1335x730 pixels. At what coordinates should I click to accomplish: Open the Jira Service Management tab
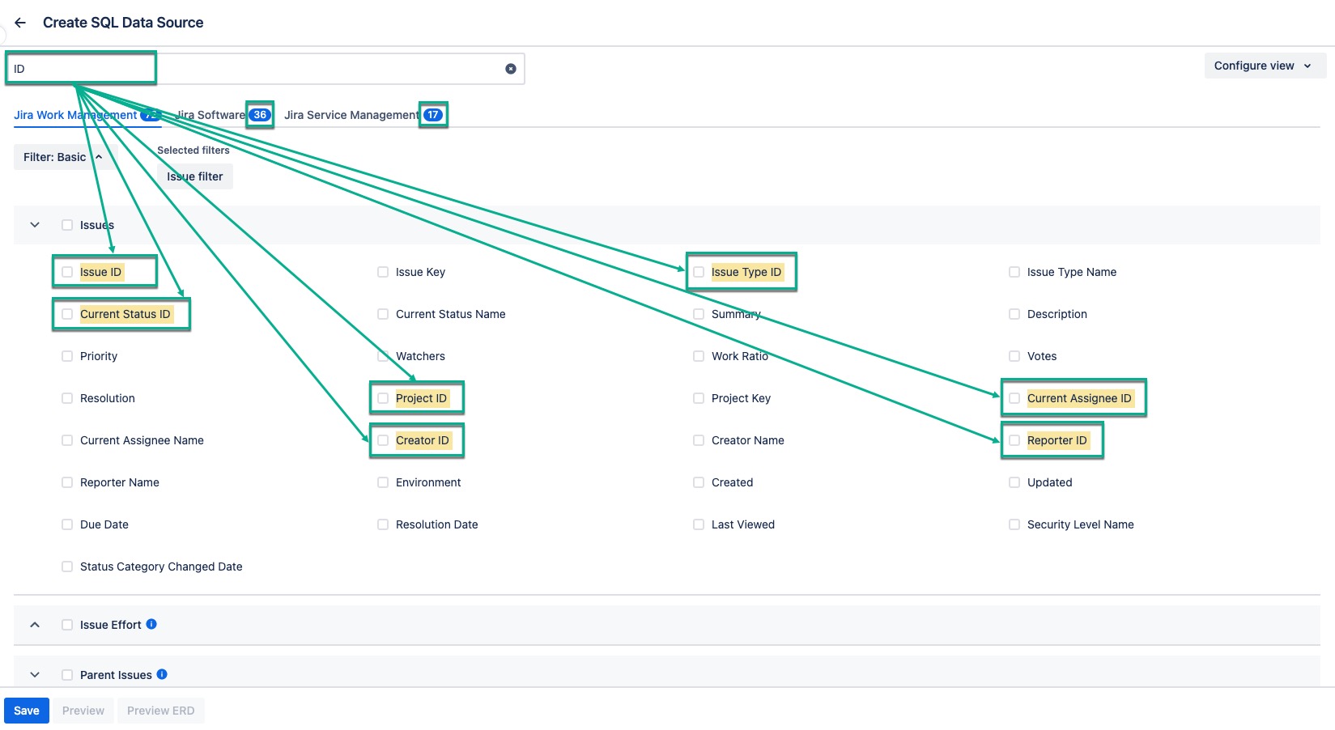tap(351, 115)
